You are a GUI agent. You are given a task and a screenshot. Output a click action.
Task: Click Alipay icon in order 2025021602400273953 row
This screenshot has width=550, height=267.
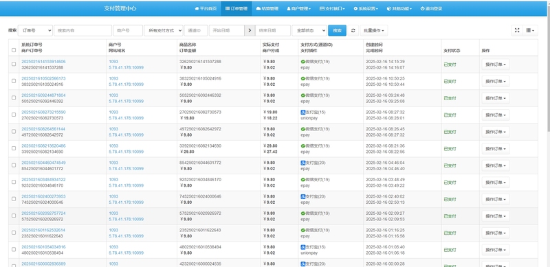303,196
